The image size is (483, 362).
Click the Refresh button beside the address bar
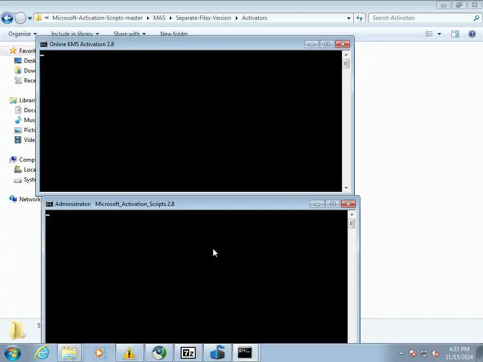coord(359,18)
